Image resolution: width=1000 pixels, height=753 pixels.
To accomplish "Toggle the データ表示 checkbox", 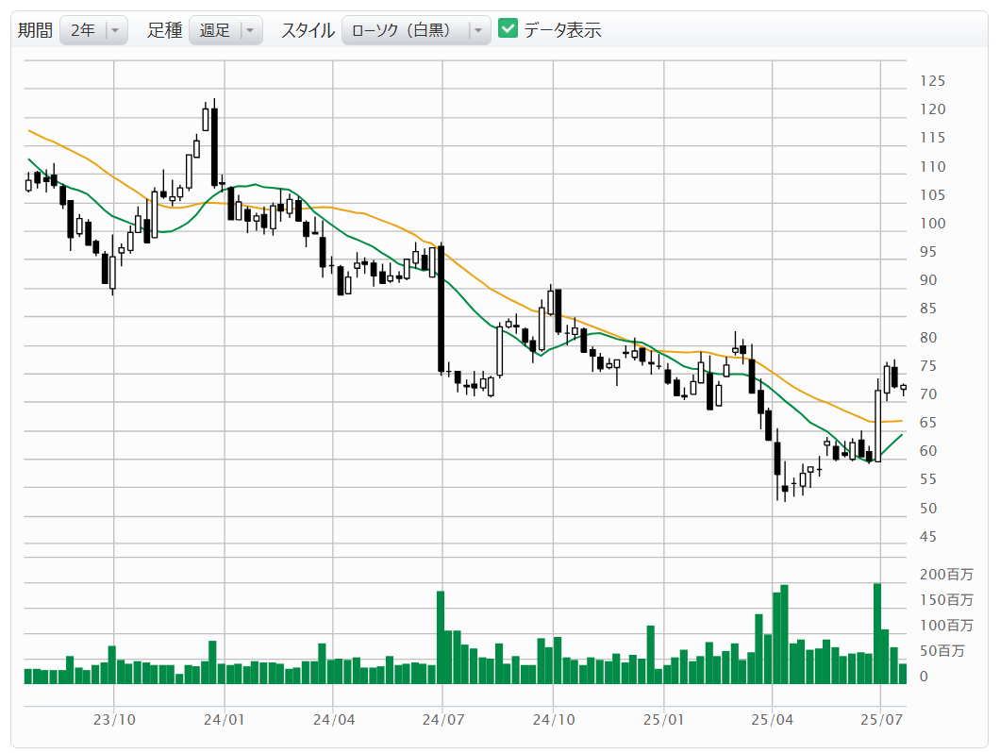I will click(x=508, y=28).
